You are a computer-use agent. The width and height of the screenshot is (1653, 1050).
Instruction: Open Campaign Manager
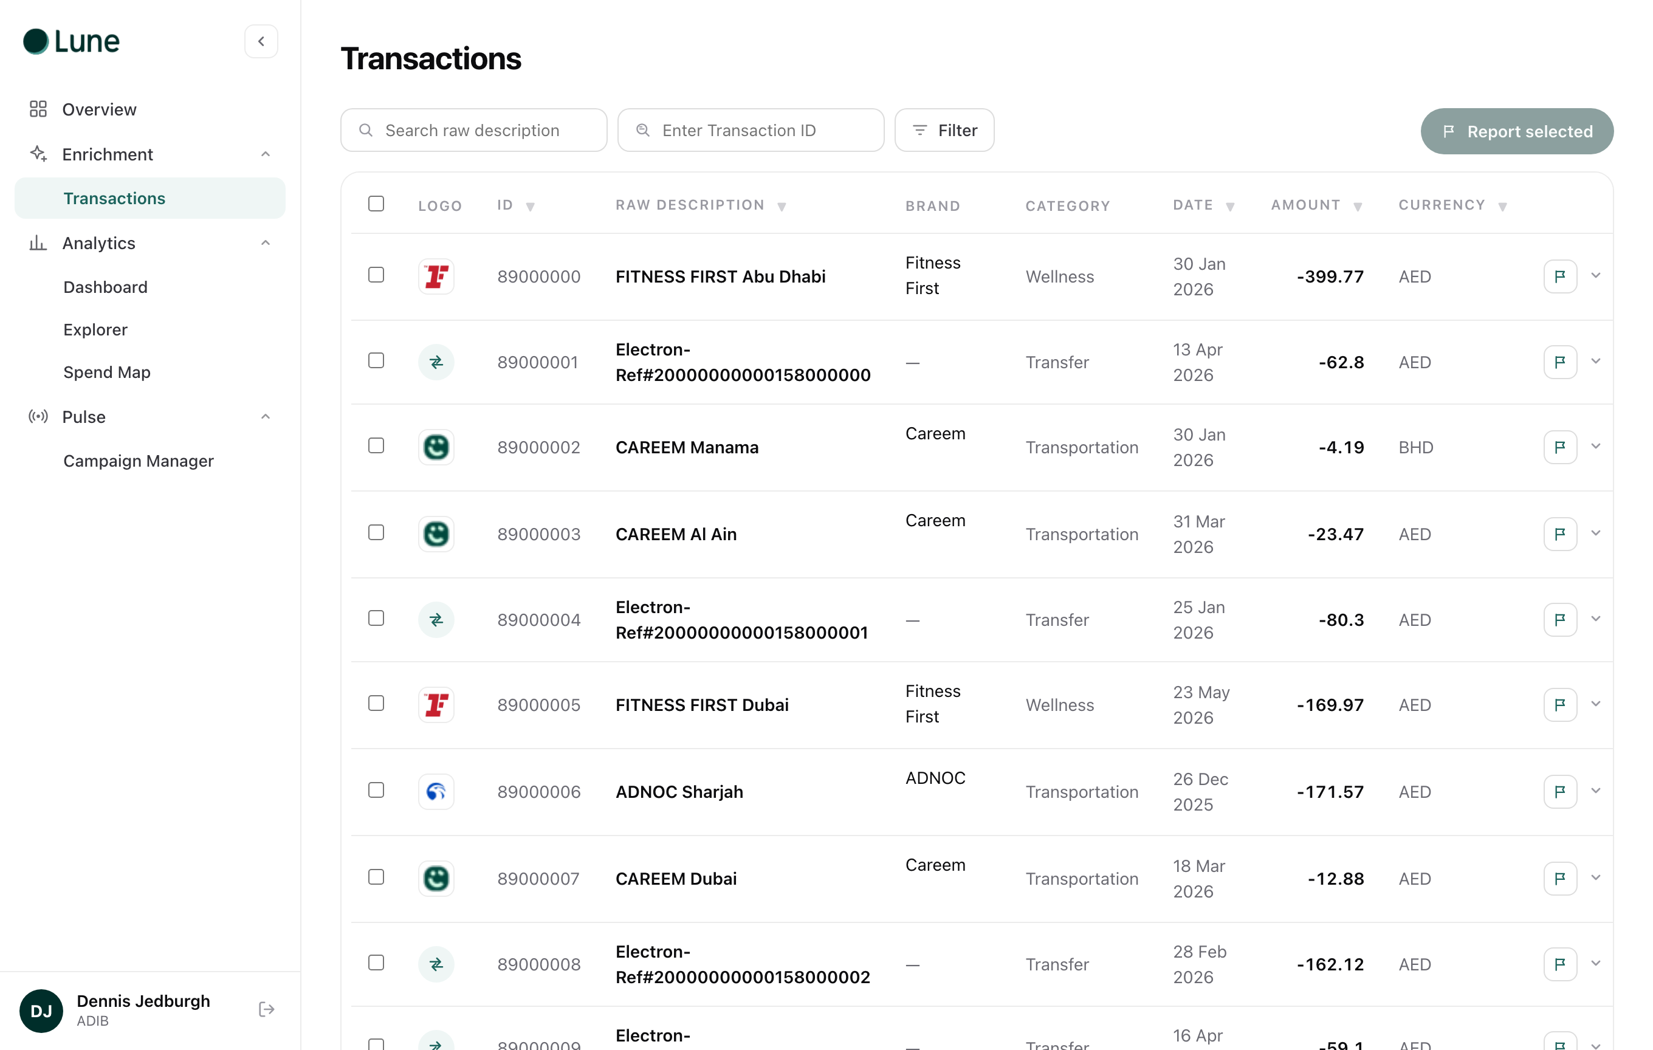tap(138, 461)
